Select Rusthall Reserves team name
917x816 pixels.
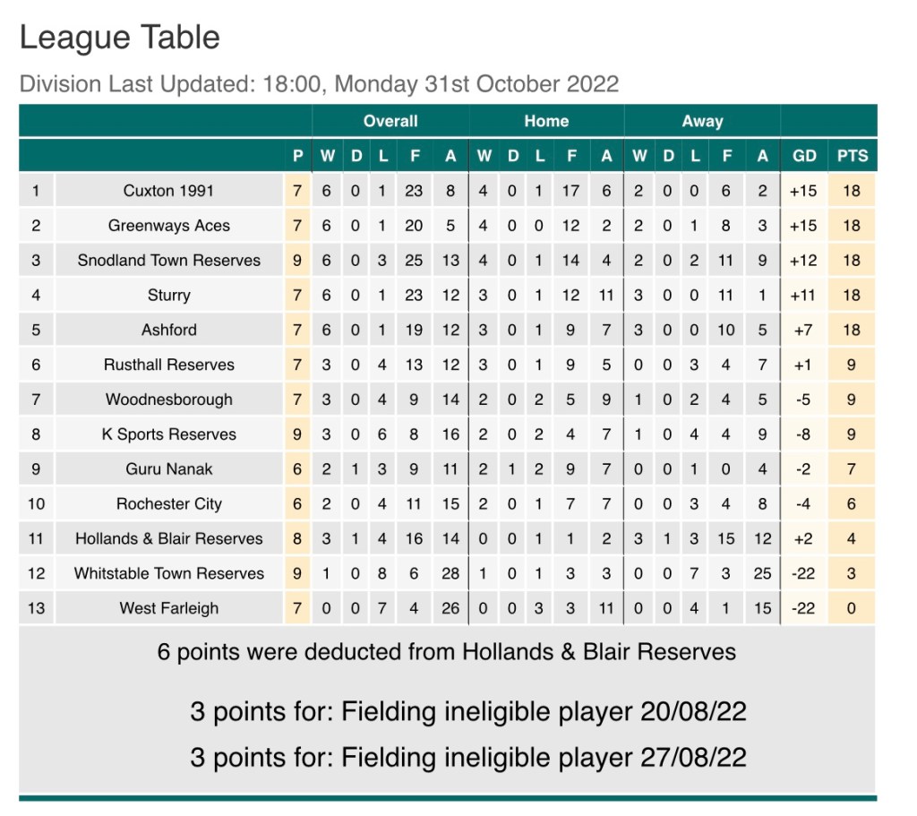(168, 365)
